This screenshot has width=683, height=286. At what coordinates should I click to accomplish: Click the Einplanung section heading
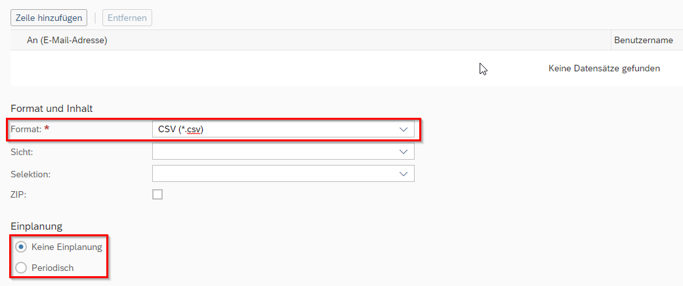[x=37, y=226]
